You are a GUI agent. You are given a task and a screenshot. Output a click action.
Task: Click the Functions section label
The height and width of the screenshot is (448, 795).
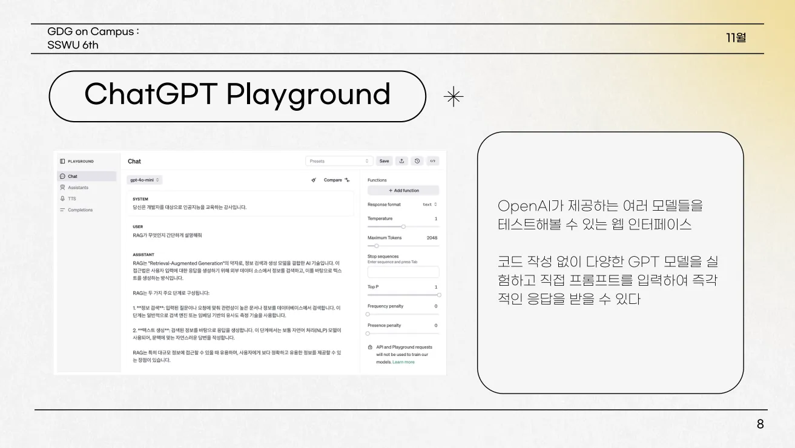click(377, 180)
